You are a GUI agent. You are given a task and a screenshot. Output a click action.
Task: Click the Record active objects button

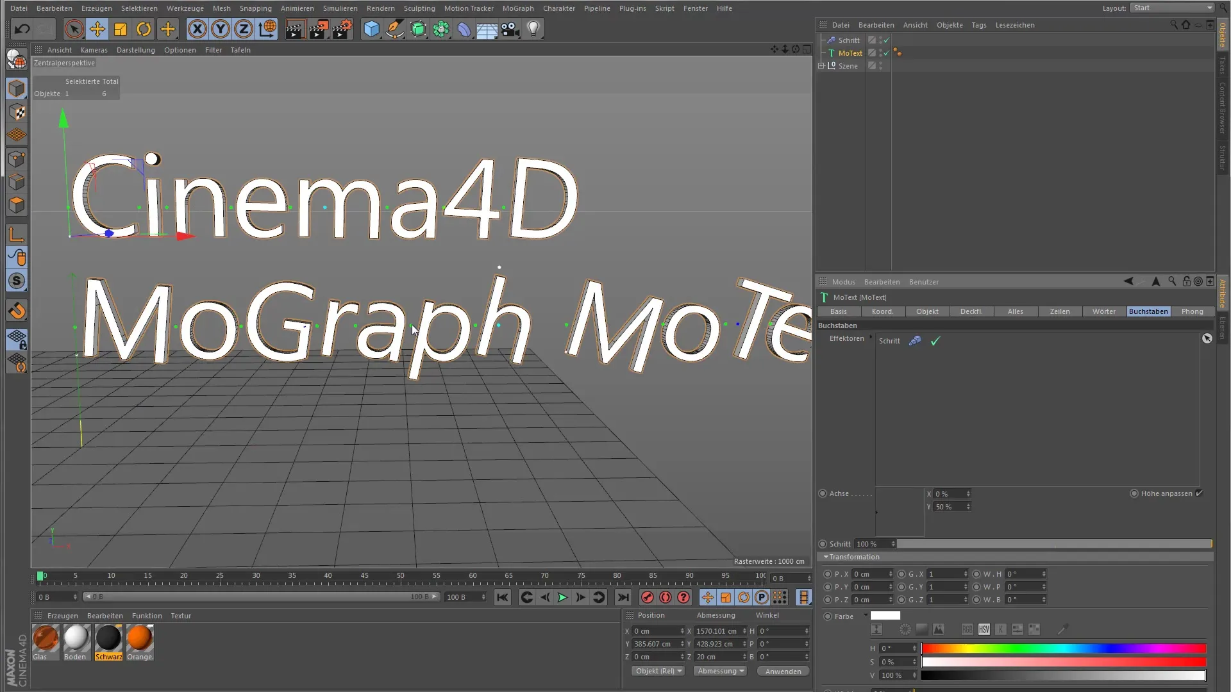(648, 597)
